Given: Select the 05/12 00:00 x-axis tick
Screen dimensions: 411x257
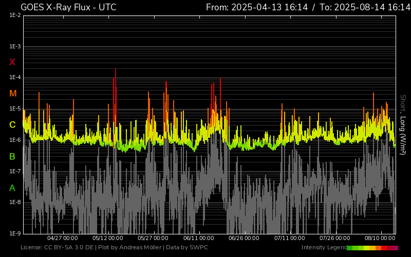Looking at the screenshot, I should pos(108,238).
